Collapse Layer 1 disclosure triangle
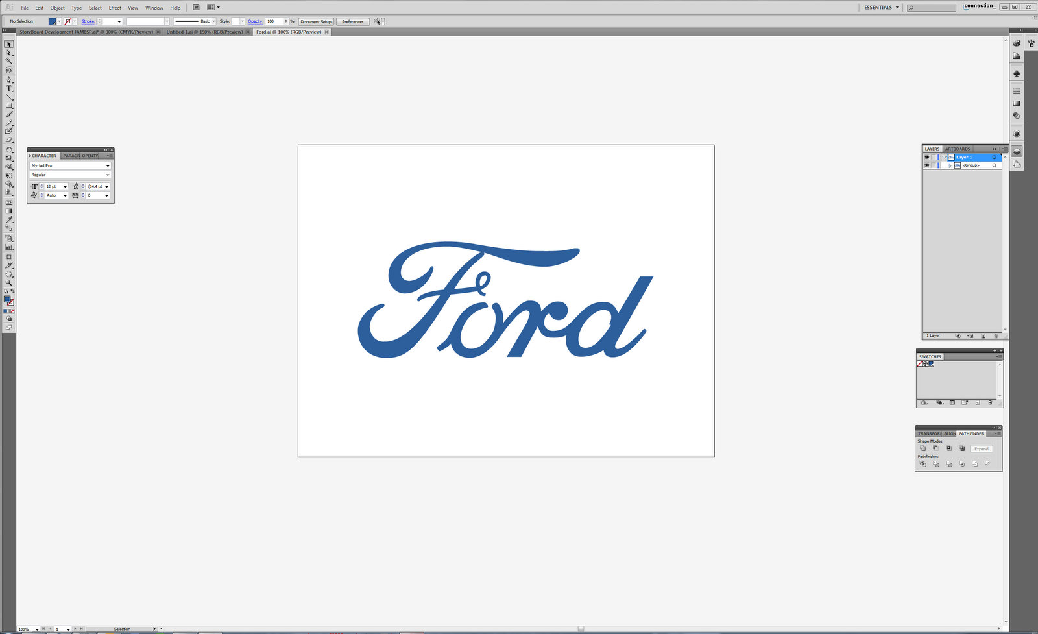The image size is (1038, 634). [x=945, y=157]
